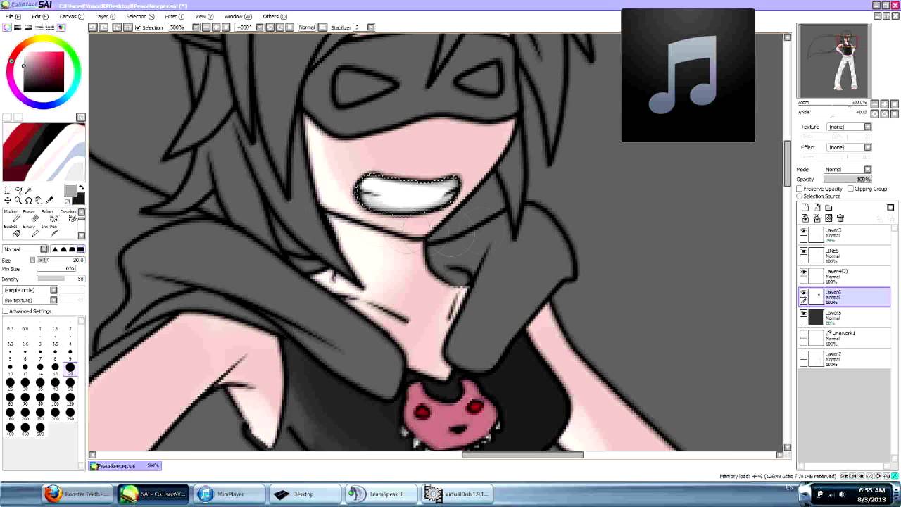Select the Selection Source radio button

coord(800,196)
